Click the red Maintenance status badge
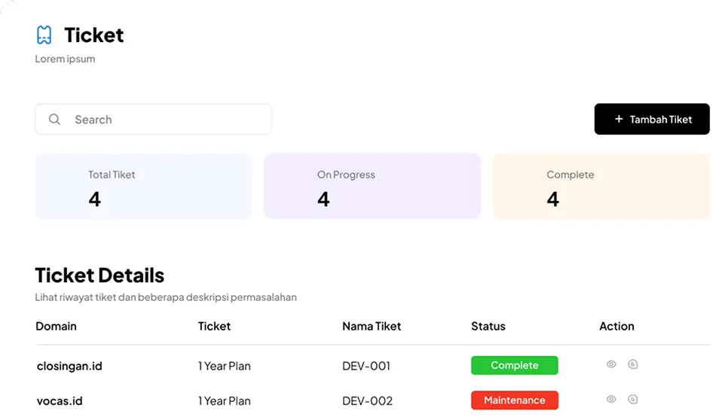728x420 pixels. [514, 400]
